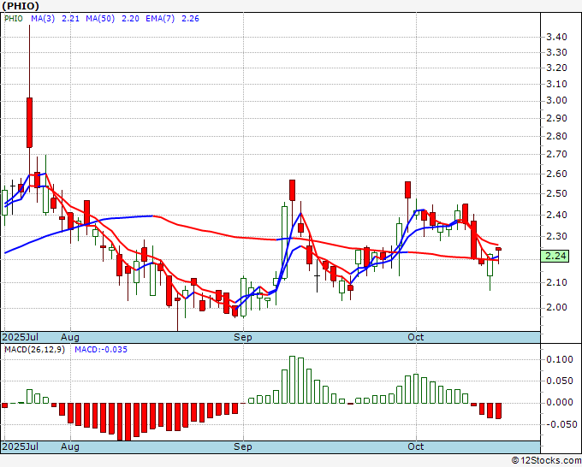Click the 3.40 price axis label

coord(555,37)
